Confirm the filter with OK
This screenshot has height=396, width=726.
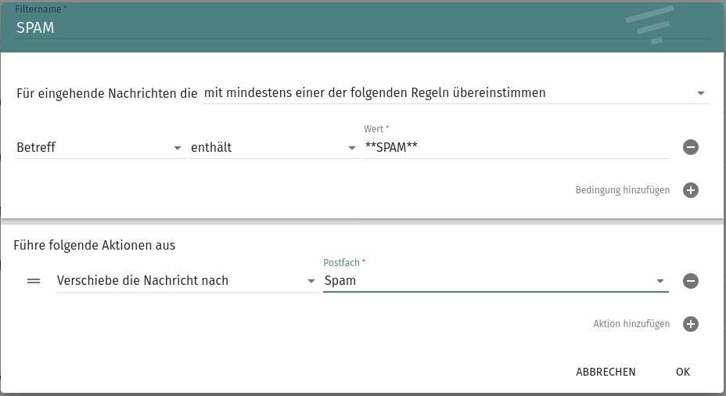(x=683, y=372)
